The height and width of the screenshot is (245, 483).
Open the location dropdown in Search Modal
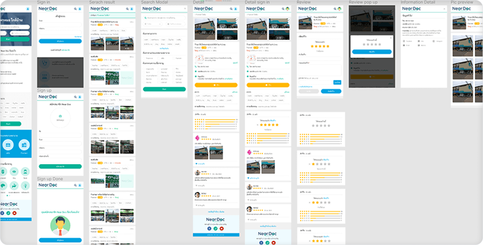pos(153,24)
